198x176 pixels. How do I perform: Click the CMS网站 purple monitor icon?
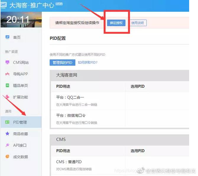click(7, 63)
